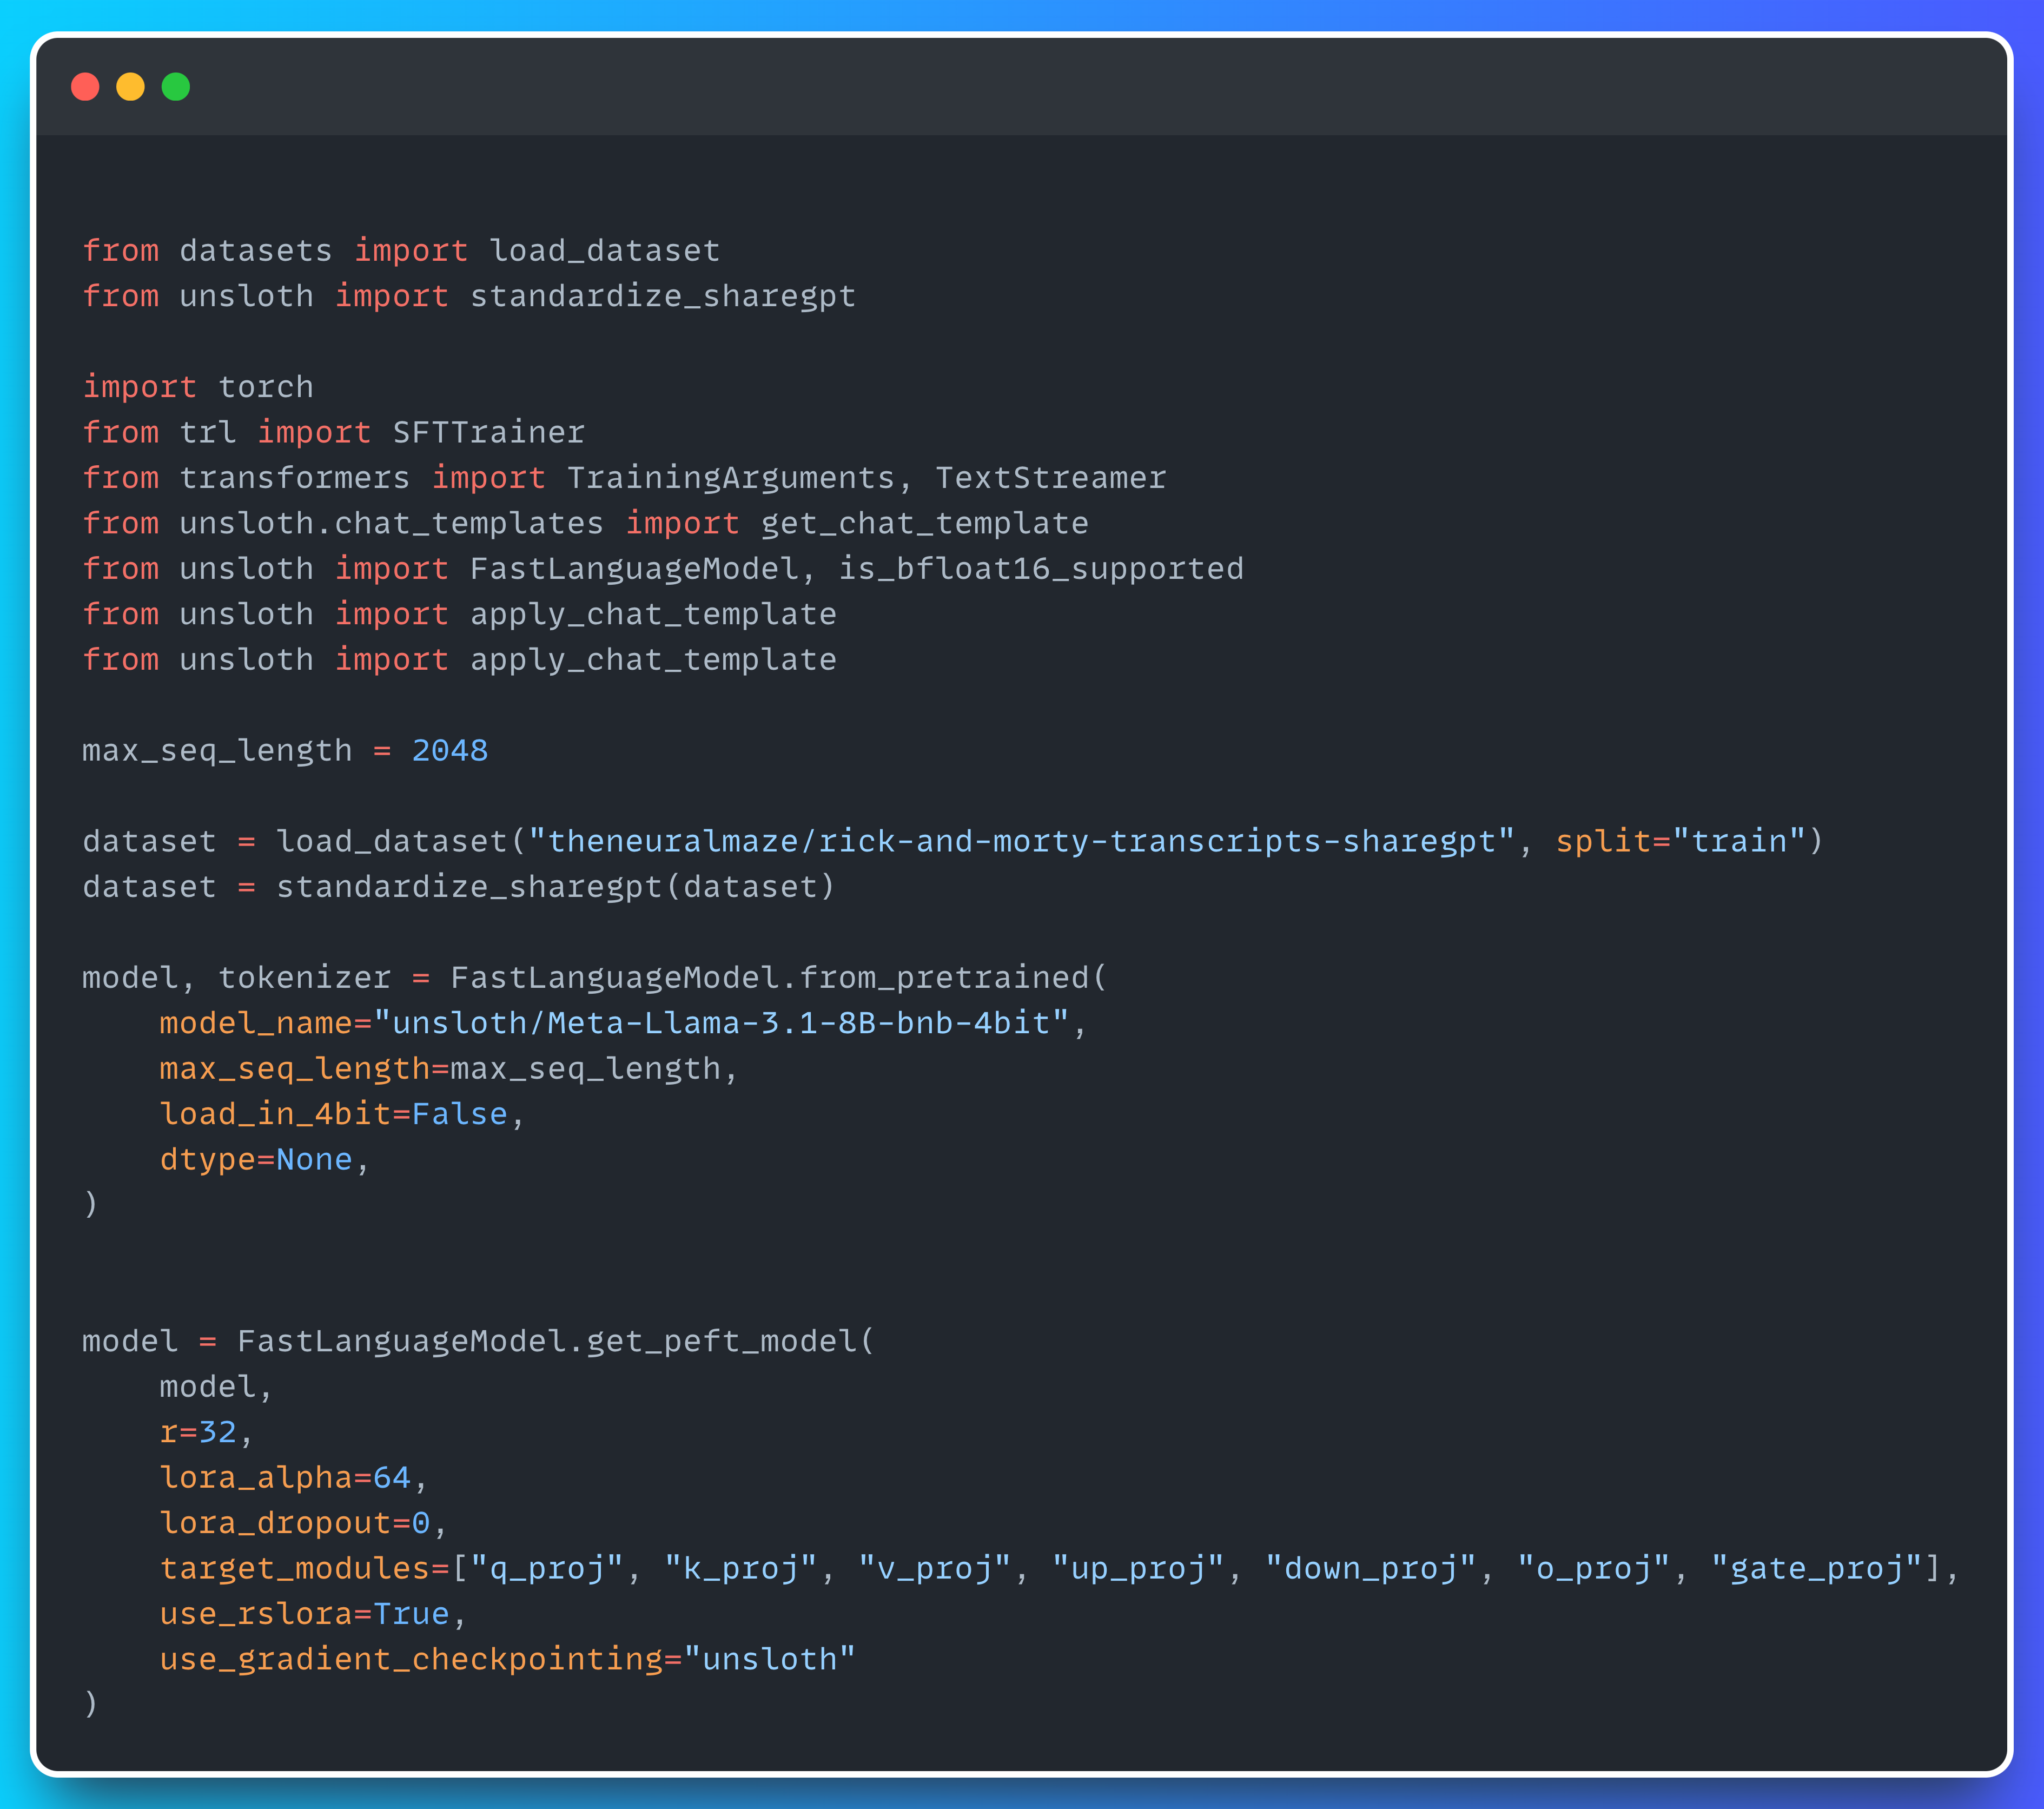Click "FastLanguageModel" in the unsloth import line
This screenshot has width=2044, height=1809.
click(x=634, y=569)
